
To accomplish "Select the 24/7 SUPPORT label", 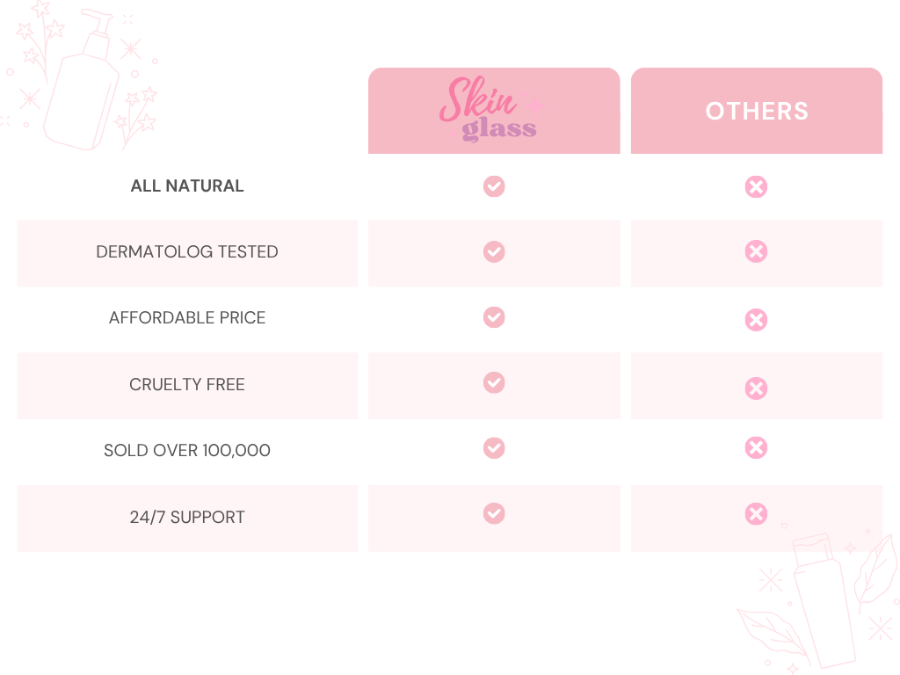I will click(x=187, y=518).
